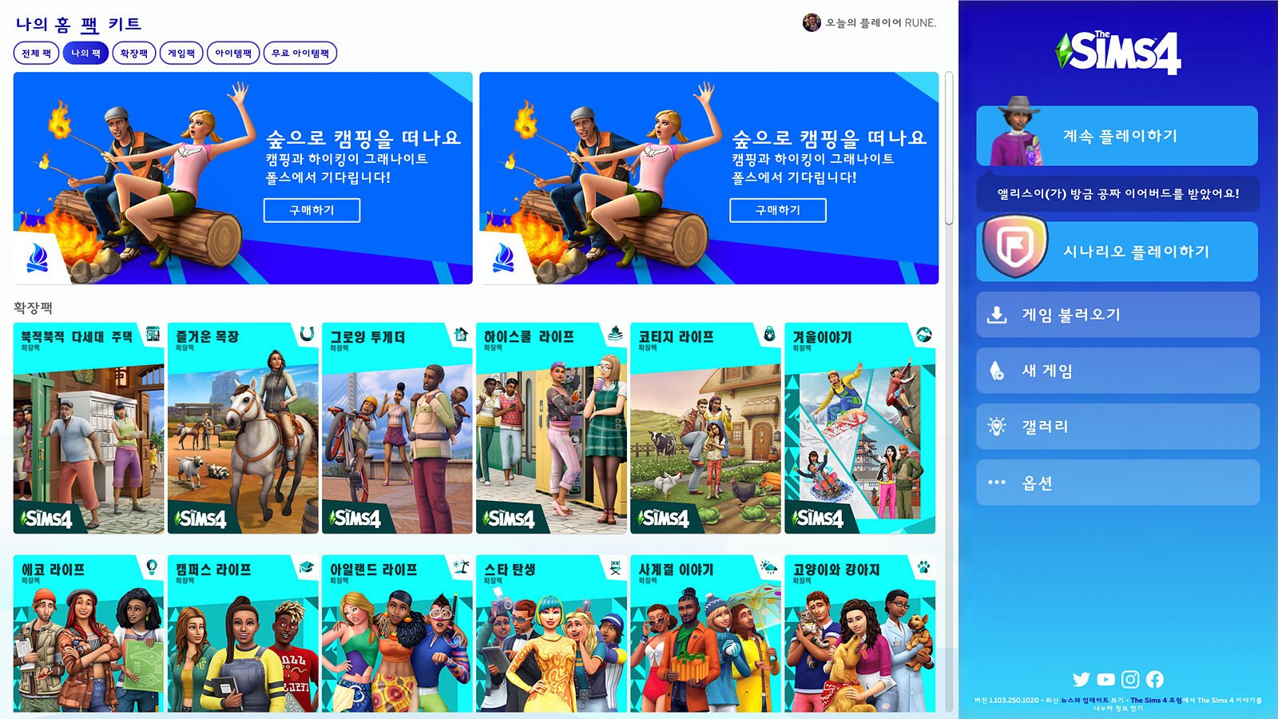Image resolution: width=1278 pixels, height=719 pixels.
Task: Select the 전체 팩 filter tab
Action: point(37,53)
